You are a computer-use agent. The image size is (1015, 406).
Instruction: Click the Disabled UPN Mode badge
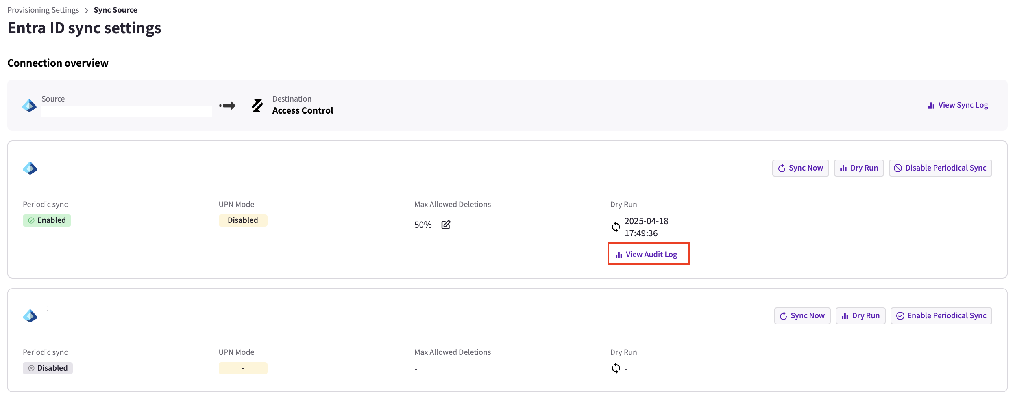pyautogui.click(x=243, y=220)
